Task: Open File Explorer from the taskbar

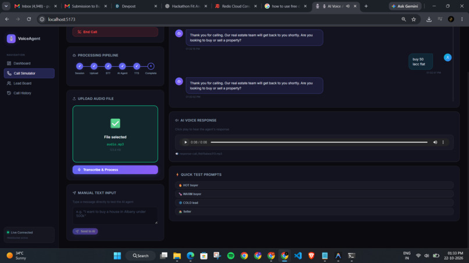Action: (x=177, y=256)
